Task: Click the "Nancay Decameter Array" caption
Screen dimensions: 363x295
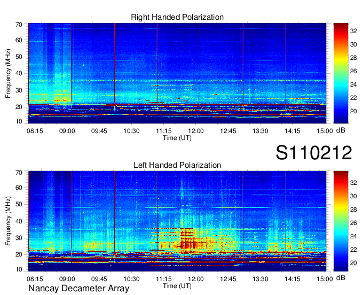Action: coord(78,289)
